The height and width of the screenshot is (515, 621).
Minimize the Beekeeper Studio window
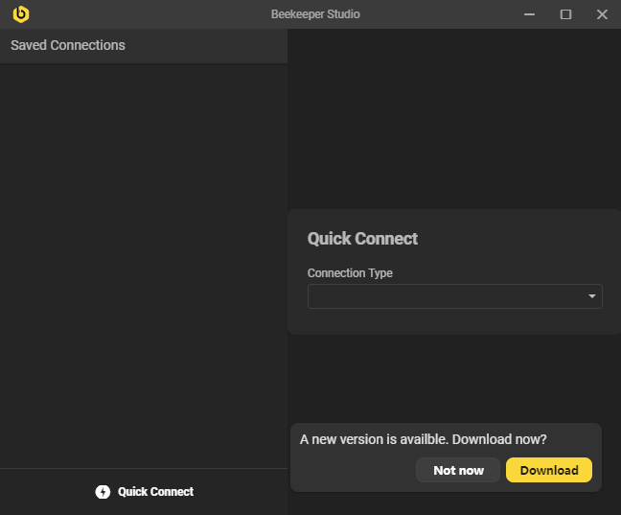pos(530,14)
